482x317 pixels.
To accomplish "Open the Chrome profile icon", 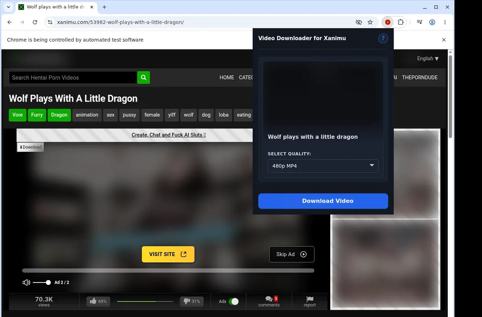I will 432,22.
